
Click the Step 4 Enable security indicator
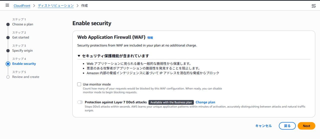pyautogui.click(x=8, y=64)
